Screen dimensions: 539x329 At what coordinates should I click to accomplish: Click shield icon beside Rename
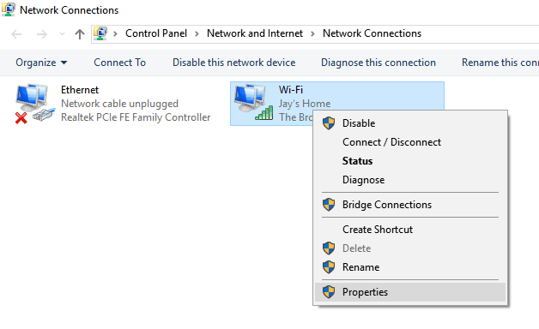(329, 267)
